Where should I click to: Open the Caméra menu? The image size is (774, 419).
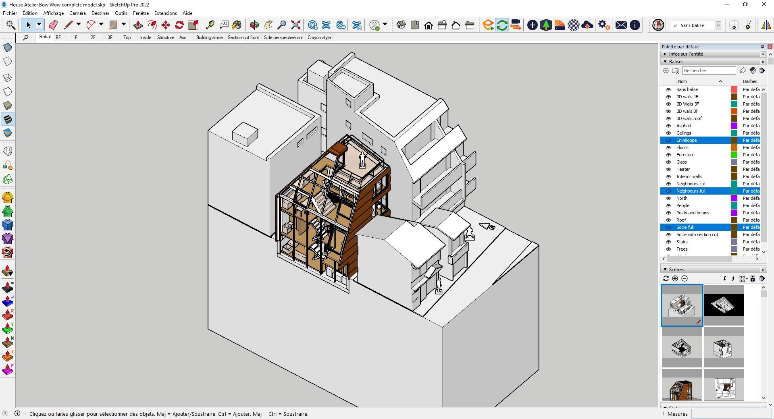click(77, 13)
